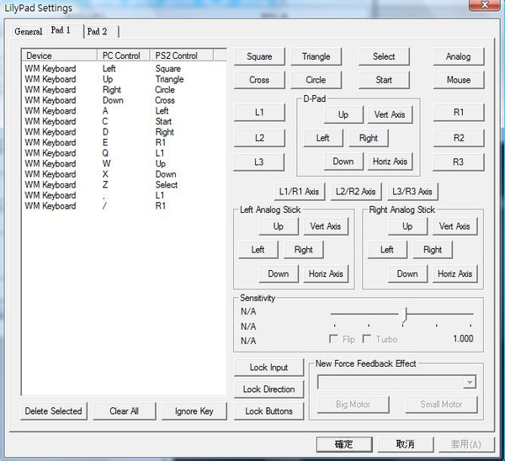Click Left Analog Stick Up button
Viewport: 505px width, 461px height.
click(x=279, y=226)
